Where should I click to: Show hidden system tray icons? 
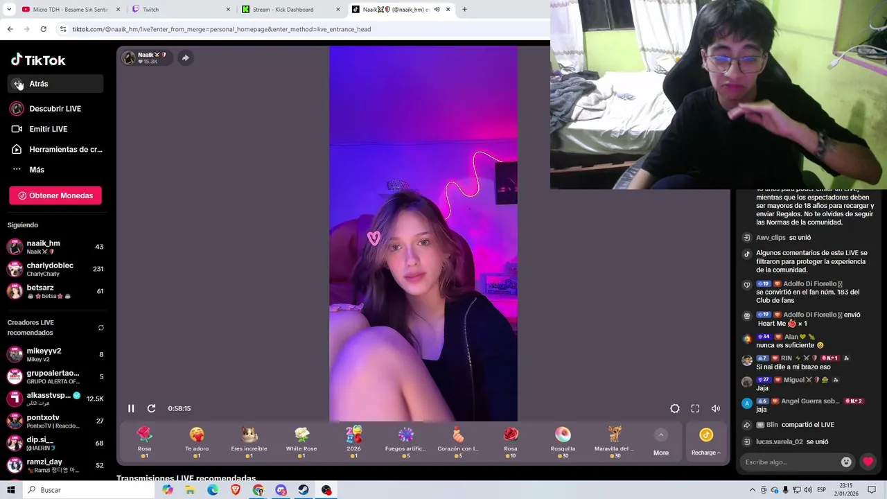pos(752,490)
